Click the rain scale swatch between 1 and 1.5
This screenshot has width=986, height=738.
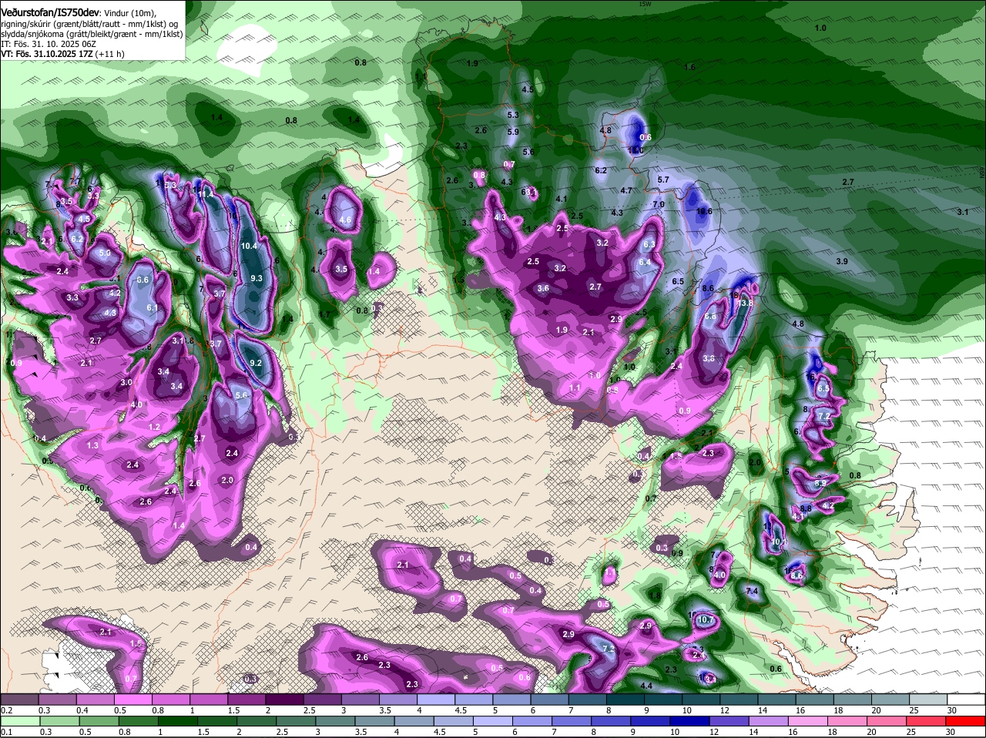179,720
